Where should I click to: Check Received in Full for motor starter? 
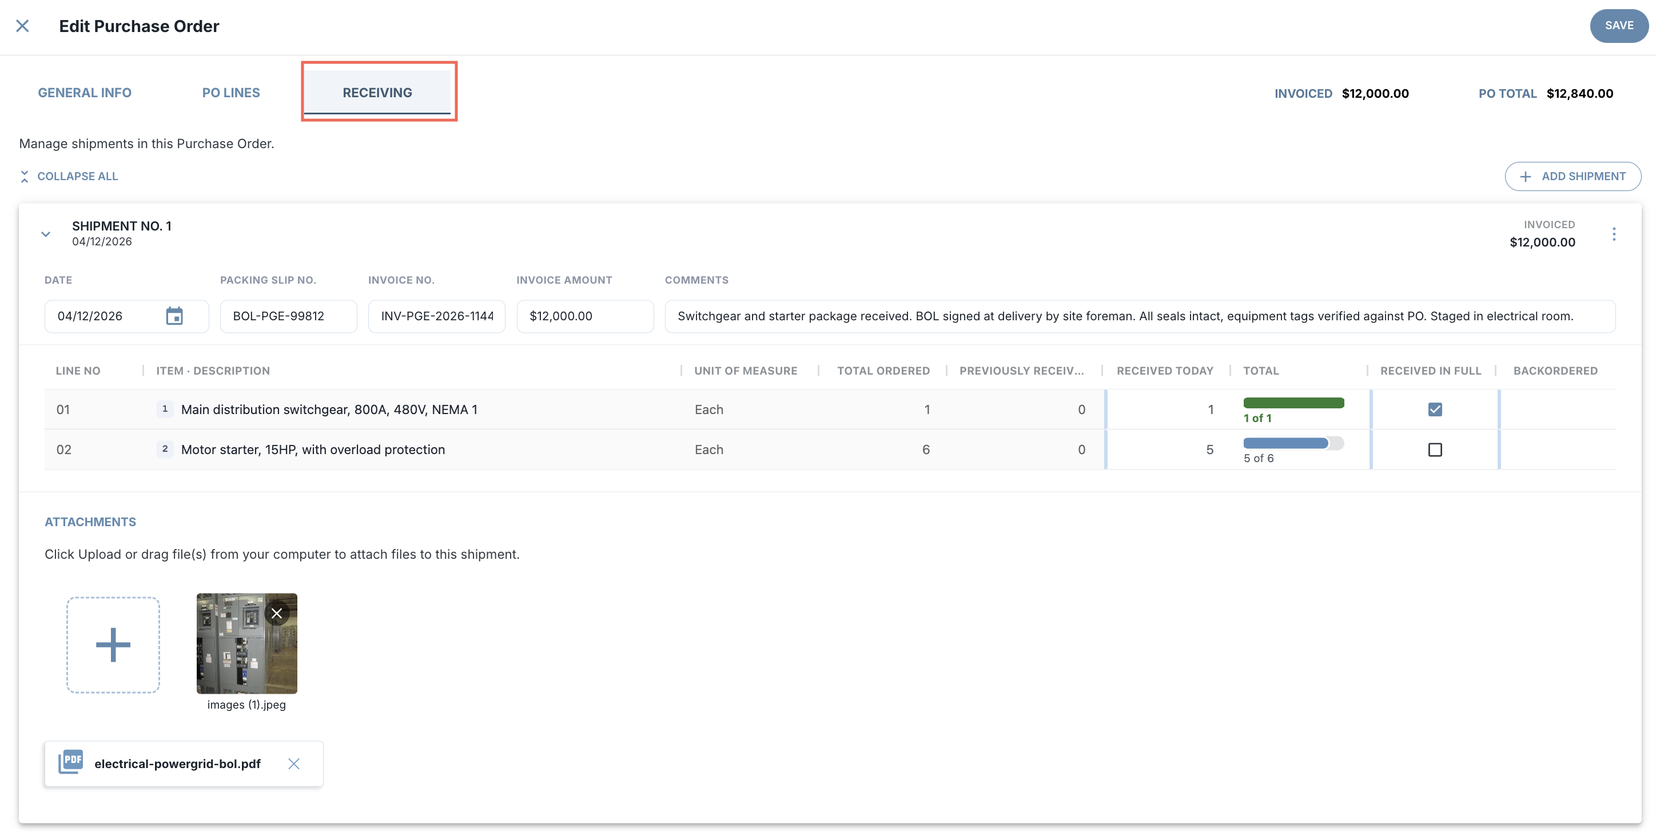[1435, 450]
